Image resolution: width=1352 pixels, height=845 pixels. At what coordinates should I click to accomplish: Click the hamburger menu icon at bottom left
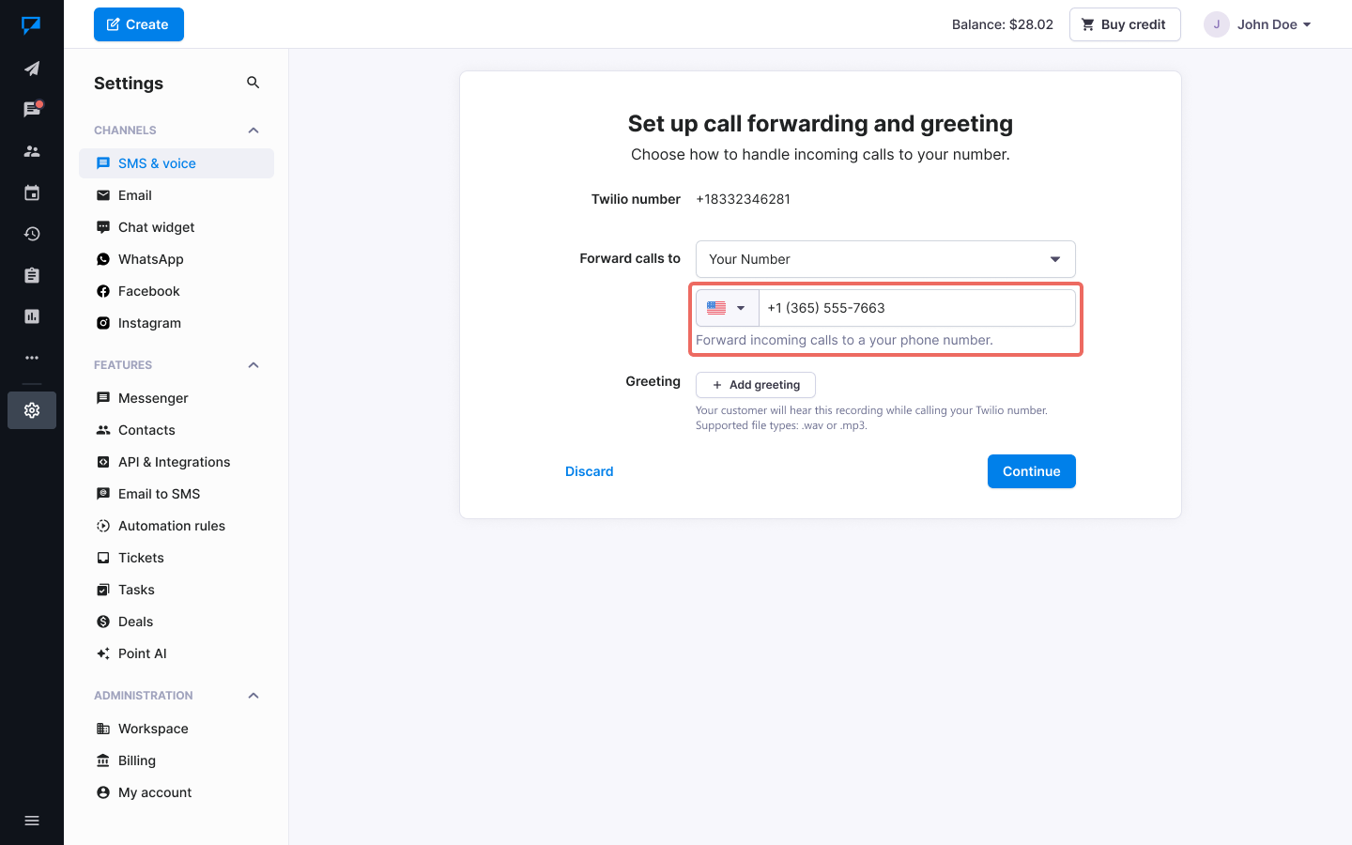click(x=32, y=821)
